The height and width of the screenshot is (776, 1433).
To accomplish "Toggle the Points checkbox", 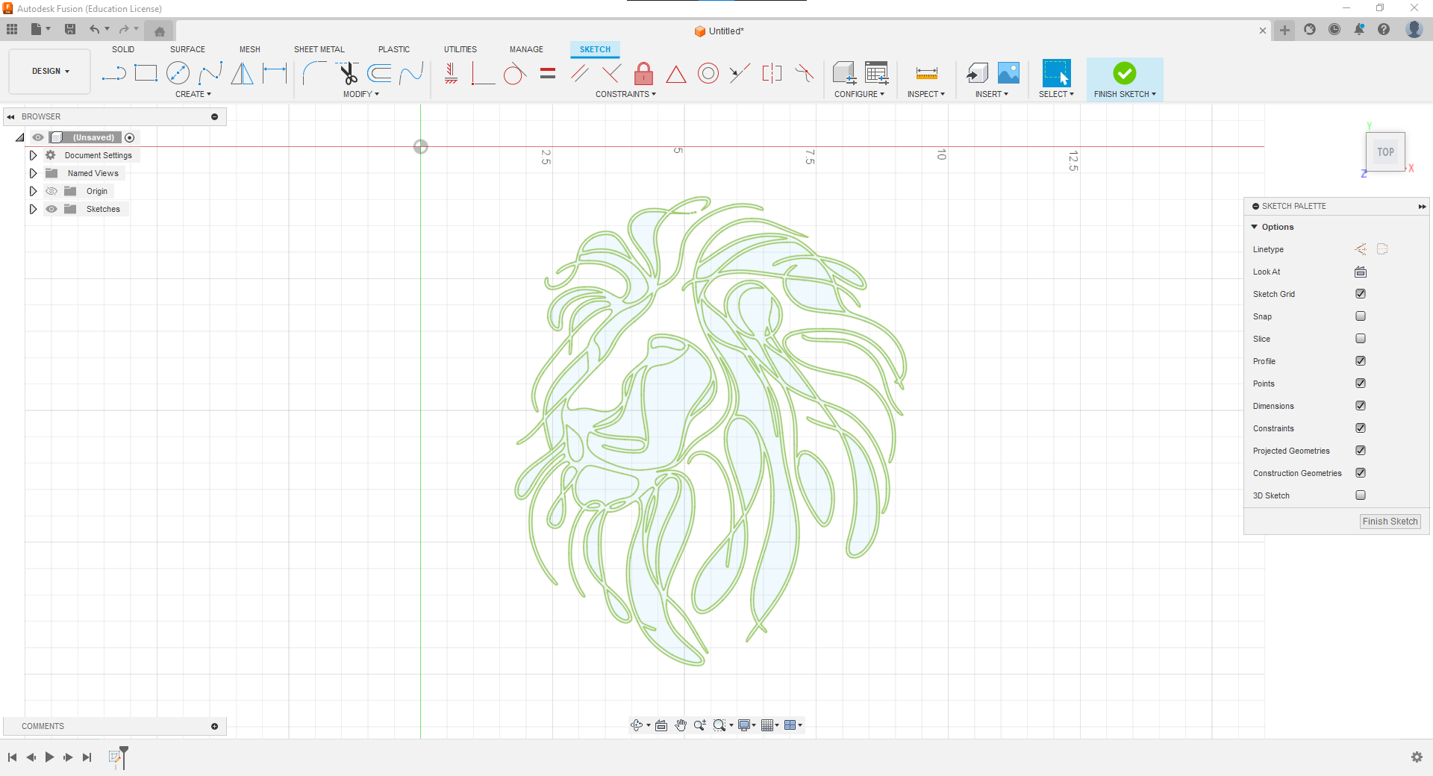I will [1361, 384].
